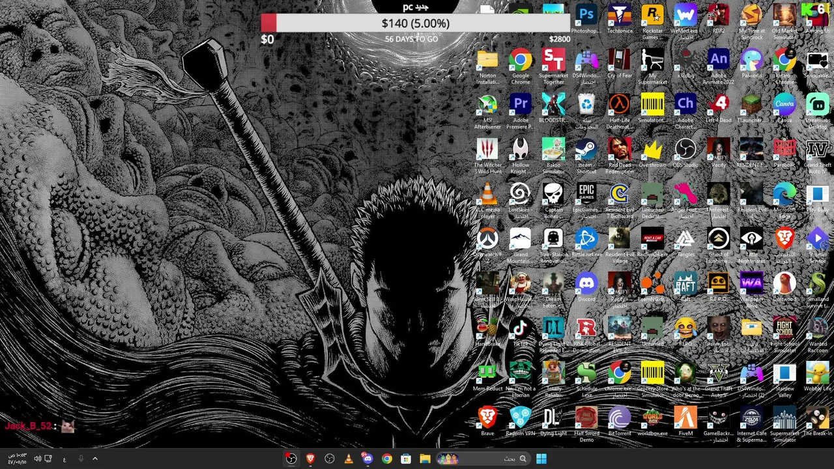Open the Photoshop desktop shortcut
Viewport: 834px width, 469px height.
(586, 20)
